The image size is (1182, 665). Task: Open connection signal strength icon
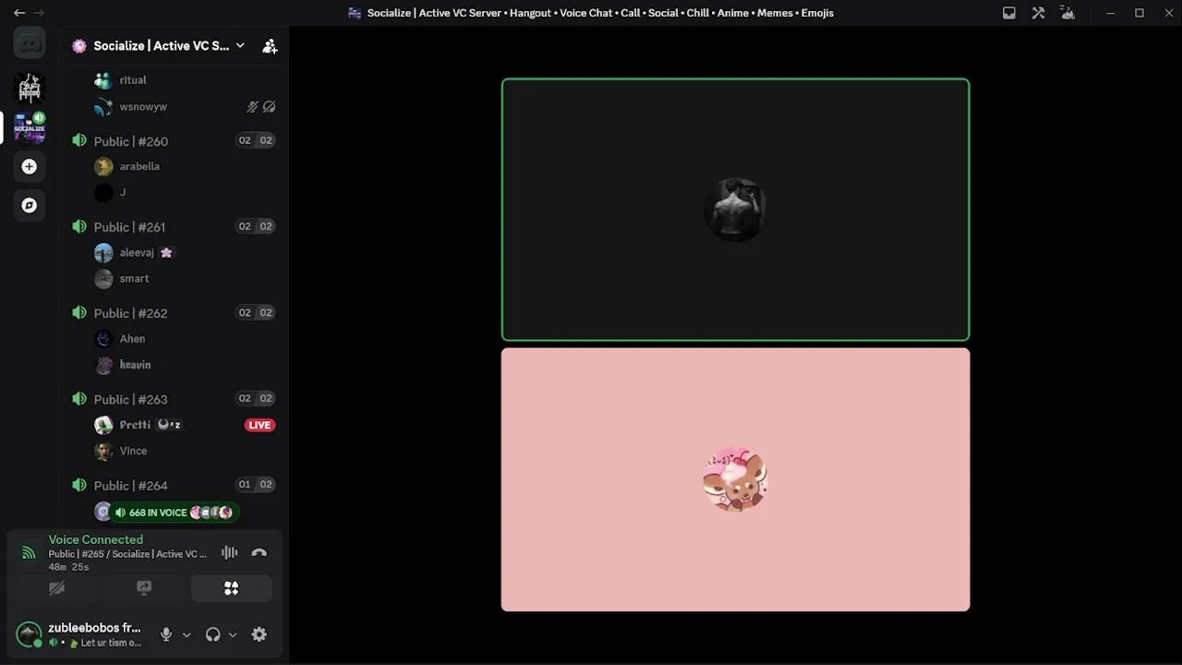click(29, 552)
